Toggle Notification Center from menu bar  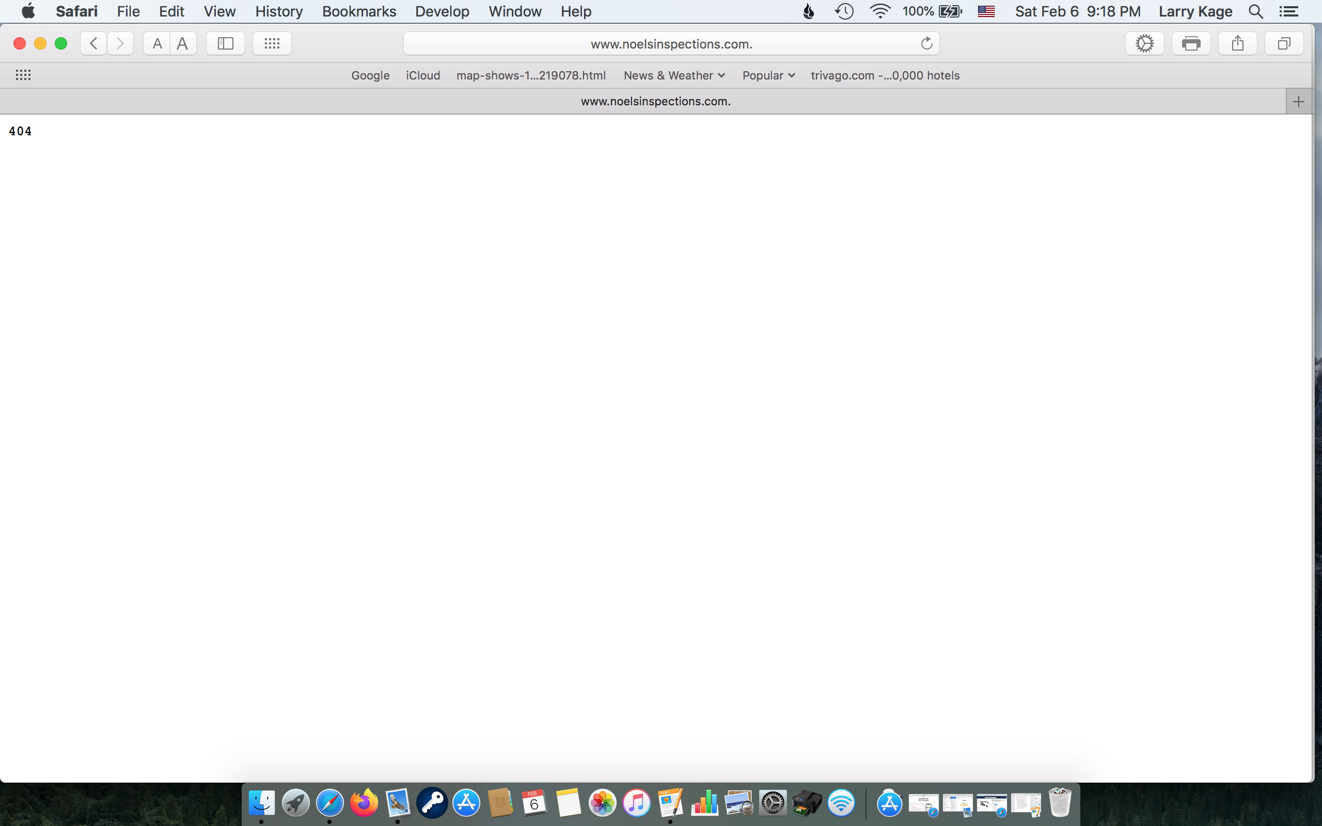coord(1288,11)
